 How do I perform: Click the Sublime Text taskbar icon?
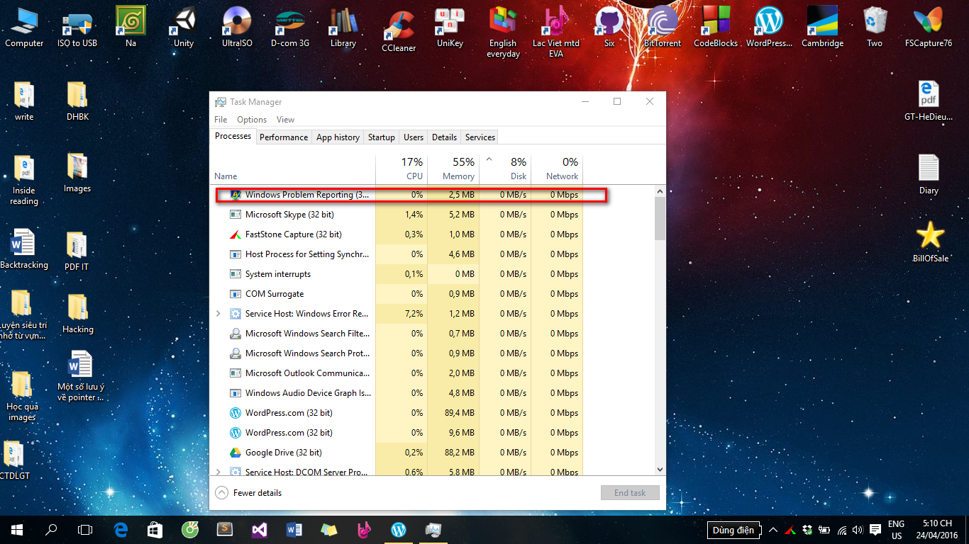(x=225, y=529)
